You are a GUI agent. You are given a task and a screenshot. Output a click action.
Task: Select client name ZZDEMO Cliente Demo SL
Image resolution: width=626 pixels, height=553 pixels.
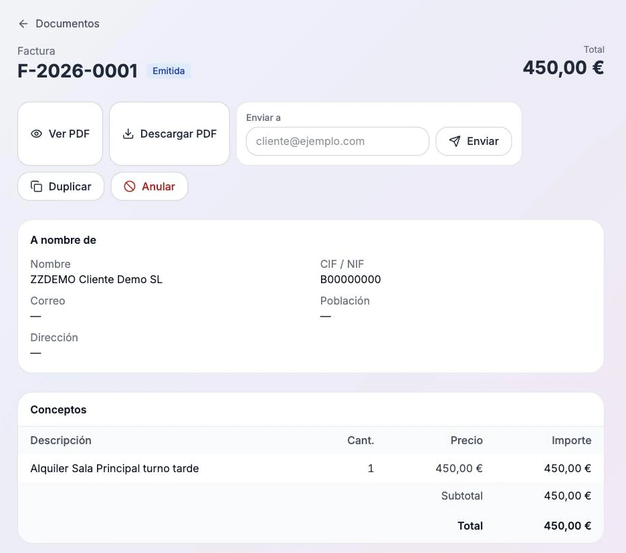click(96, 279)
